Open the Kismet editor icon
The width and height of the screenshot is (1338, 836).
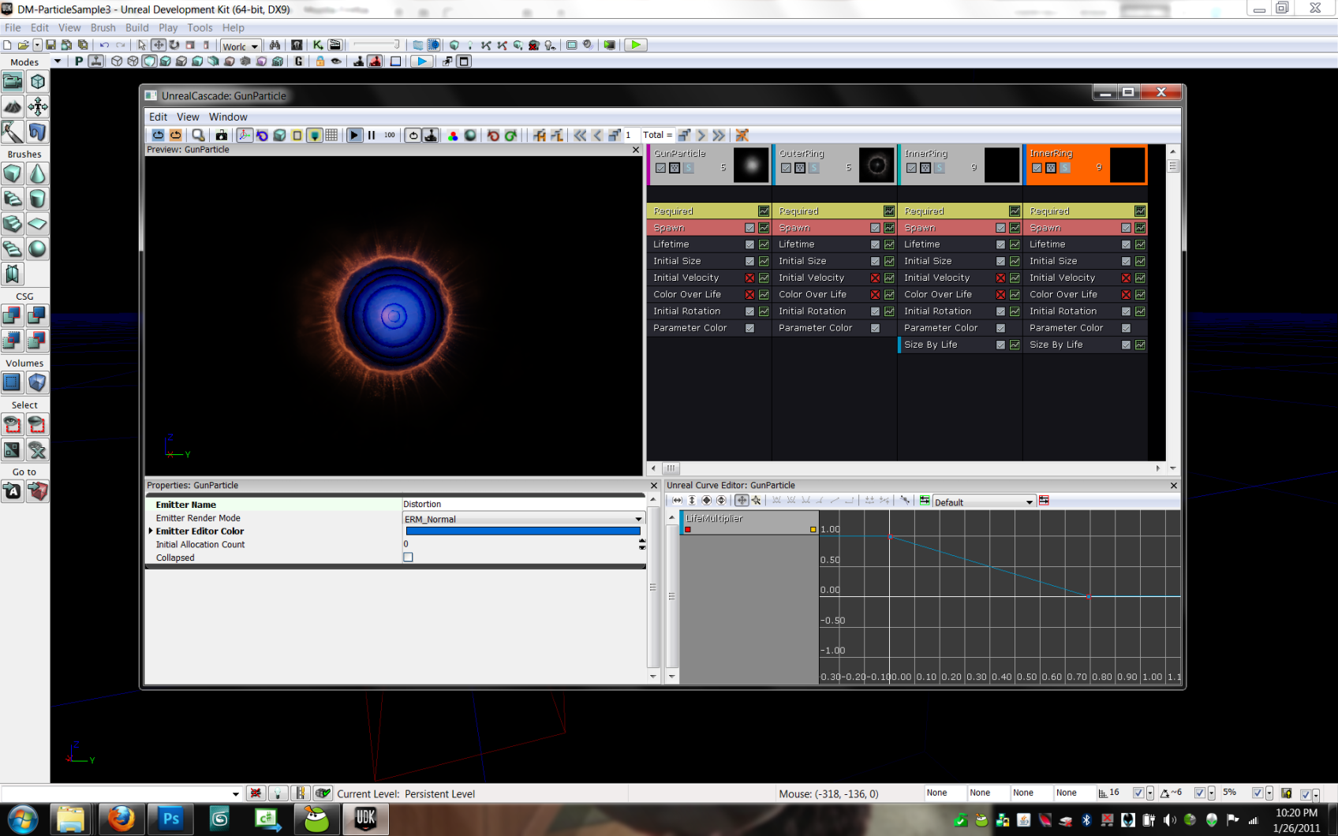pos(318,45)
